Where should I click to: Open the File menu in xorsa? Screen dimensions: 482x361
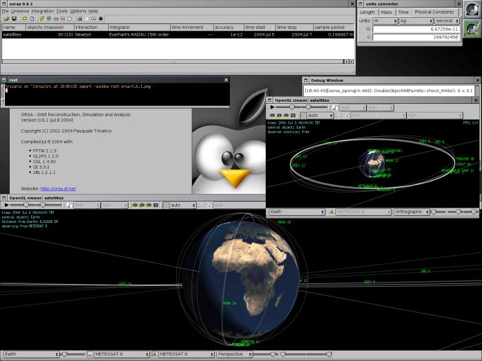point(6,11)
